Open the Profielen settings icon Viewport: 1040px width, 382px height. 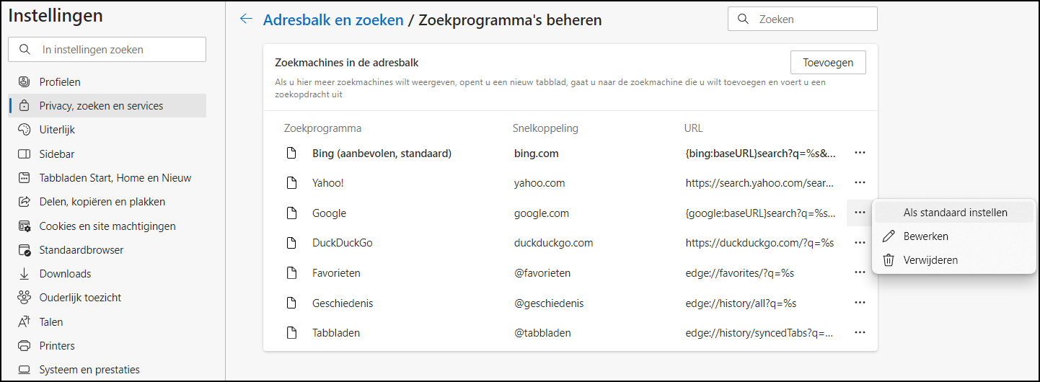pyautogui.click(x=25, y=82)
